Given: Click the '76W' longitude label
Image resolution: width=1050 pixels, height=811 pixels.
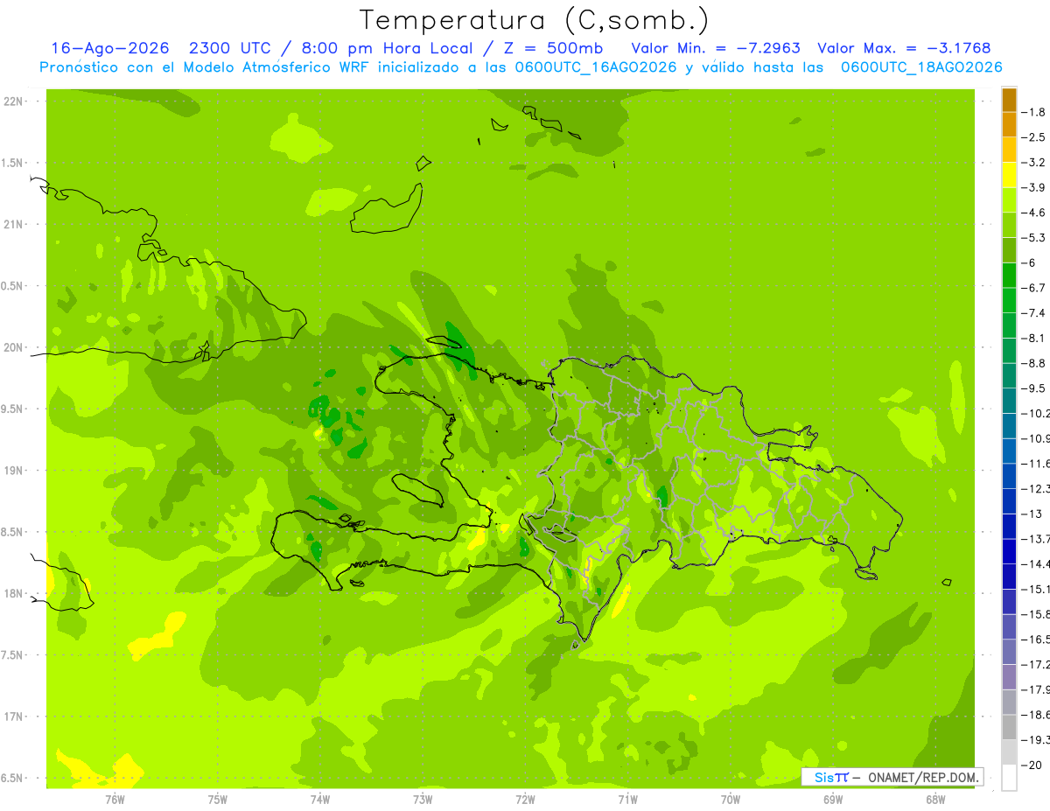Looking at the screenshot, I should click(115, 800).
